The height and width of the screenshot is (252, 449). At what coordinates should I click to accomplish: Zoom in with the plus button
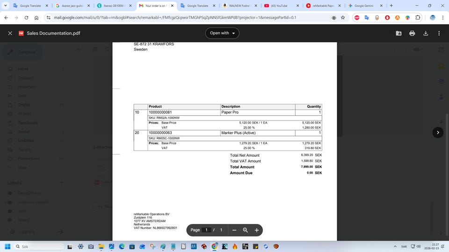coord(257,230)
